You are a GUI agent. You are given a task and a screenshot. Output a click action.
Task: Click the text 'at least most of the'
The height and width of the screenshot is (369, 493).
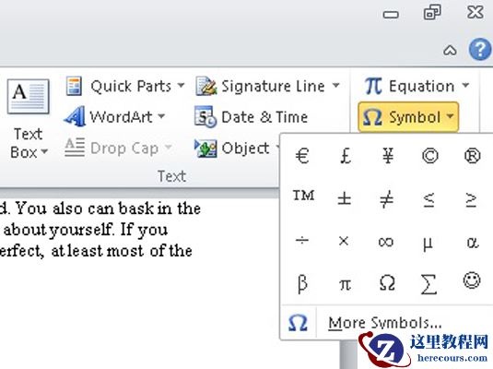tap(122, 251)
